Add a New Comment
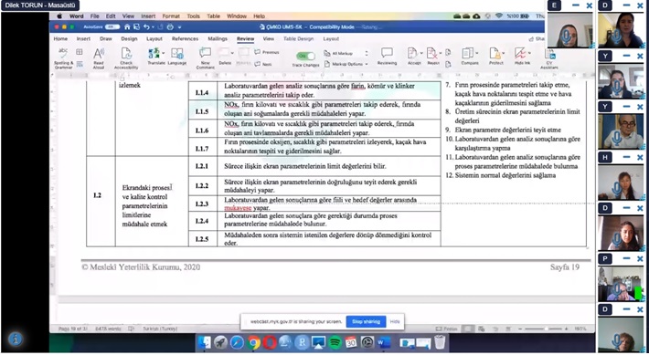Viewport: 649px width, 355px height. (205, 57)
